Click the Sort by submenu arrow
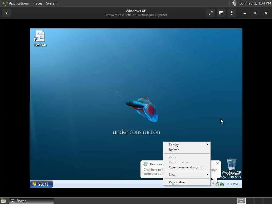This screenshot has height=204, width=272. pos(207,145)
